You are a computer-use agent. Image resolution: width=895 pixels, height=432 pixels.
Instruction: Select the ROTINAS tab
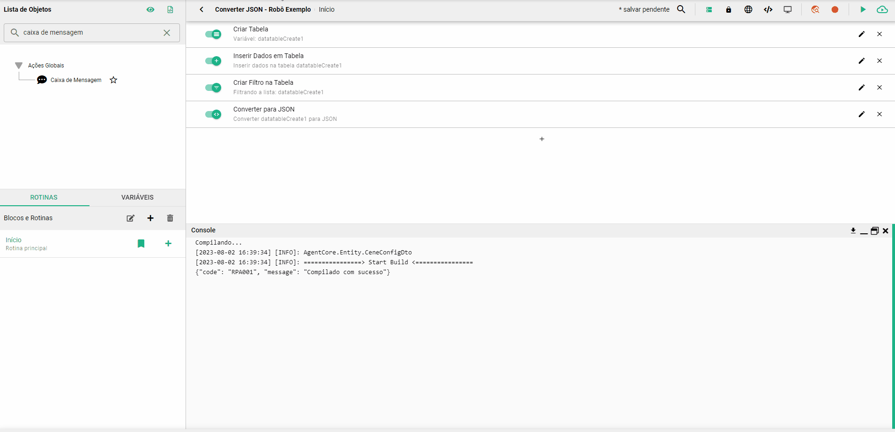(x=44, y=197)
